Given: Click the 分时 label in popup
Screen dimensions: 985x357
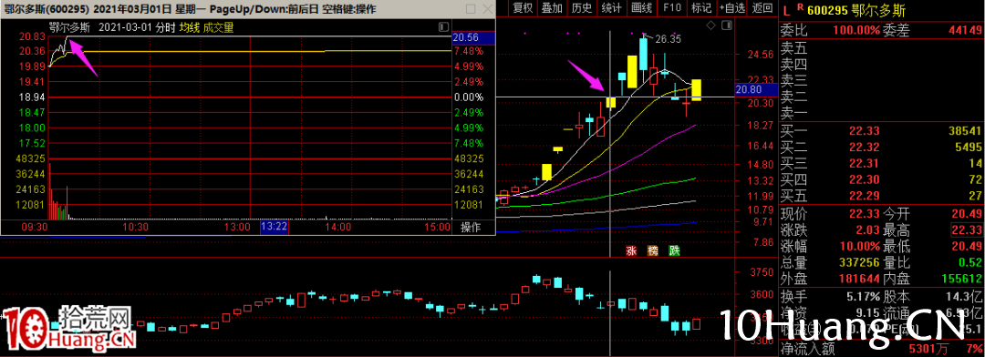Looking at the screenshot, I should [x=164, y=27].
